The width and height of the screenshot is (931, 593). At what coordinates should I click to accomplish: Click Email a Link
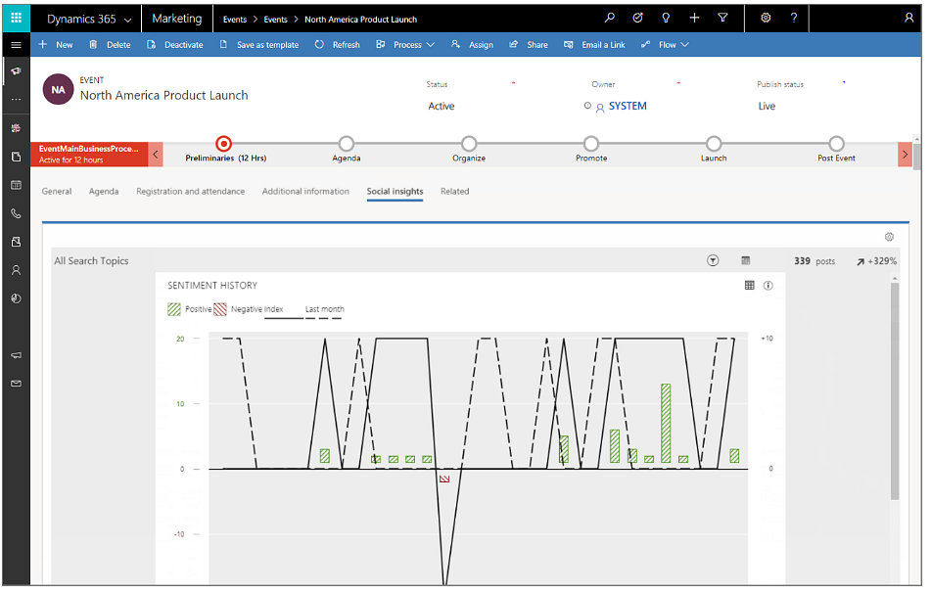(594, 44)
